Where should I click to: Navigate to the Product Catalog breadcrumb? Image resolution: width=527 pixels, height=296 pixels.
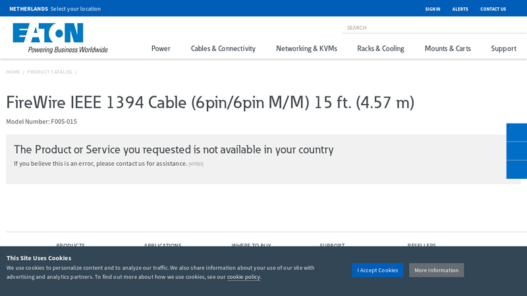click(50, 72)
